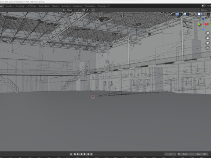The height and width of the screenshot is (158, 211).
Task: Toggle X-ray mode
Action: click(x=192, y=14)
